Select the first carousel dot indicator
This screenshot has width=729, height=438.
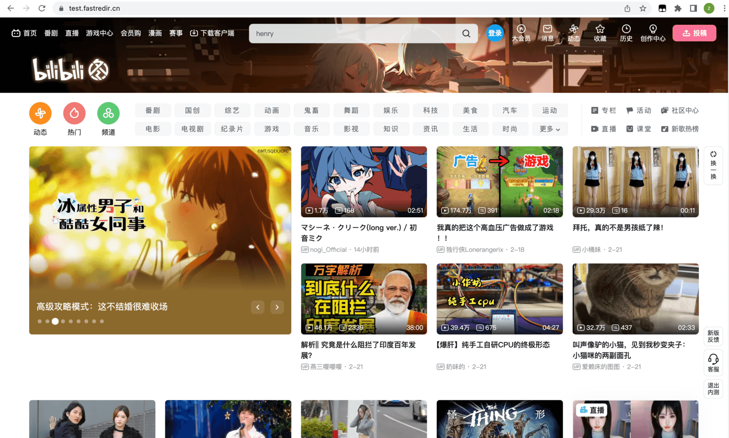[39, 321]
